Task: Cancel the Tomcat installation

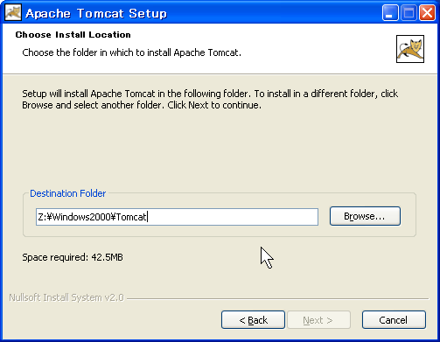Action: 394,320
